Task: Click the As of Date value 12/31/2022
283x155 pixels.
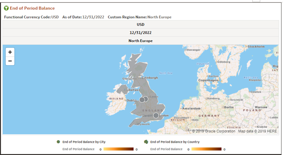Action: click(x=93, y=17)
